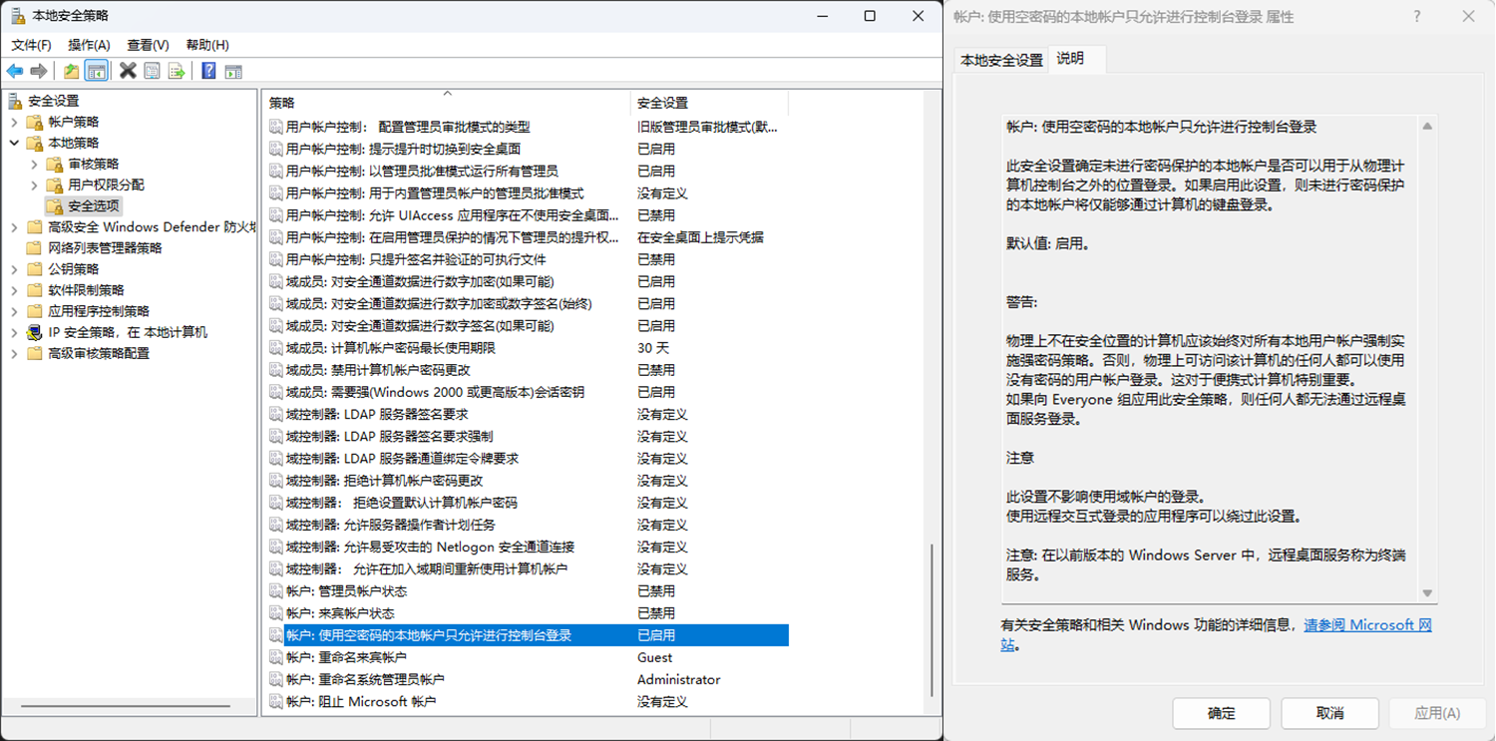Select 帐户: 来宾帐户状态 policy row
Screen dimensions: 1496x741
pos(340,613)
